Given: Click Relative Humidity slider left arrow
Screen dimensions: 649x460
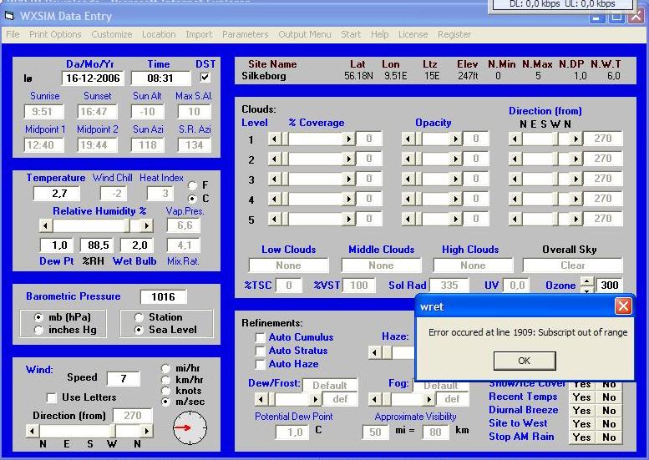Looking at the screenshot, I should (x=46, y=225).
